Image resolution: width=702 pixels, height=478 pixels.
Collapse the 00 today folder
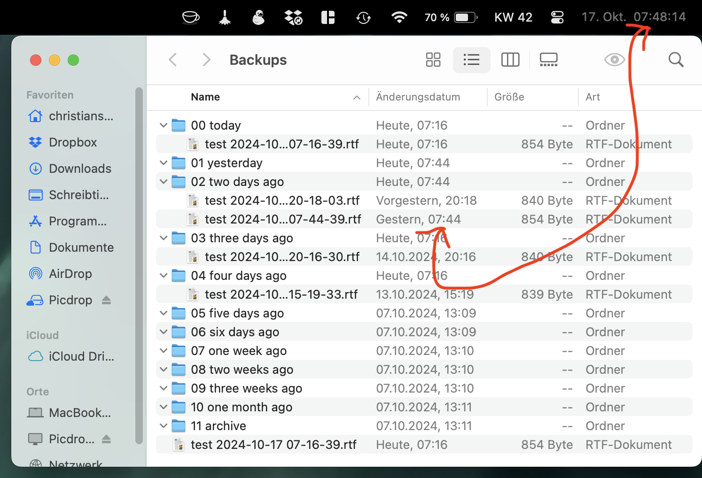coord(164,125)
